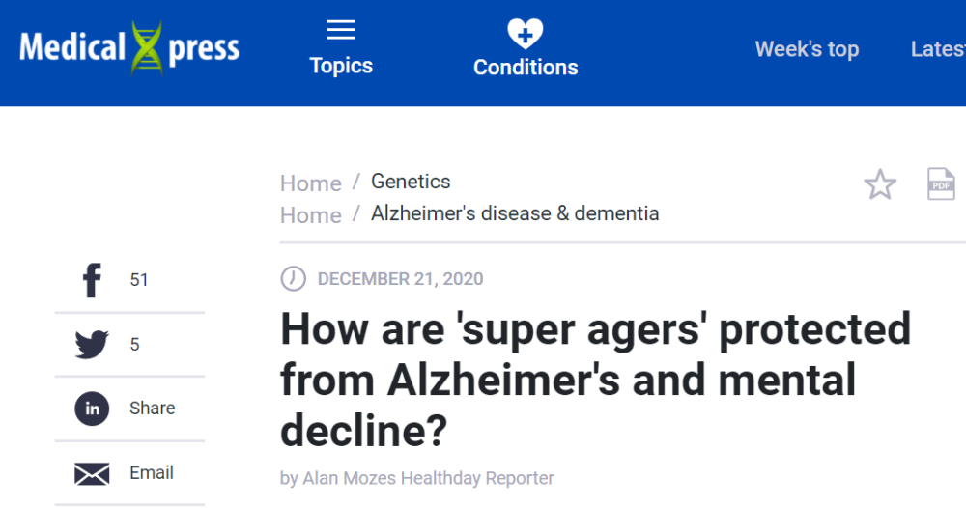Click the first Home breadcrumb link

(x=310, y=183)
